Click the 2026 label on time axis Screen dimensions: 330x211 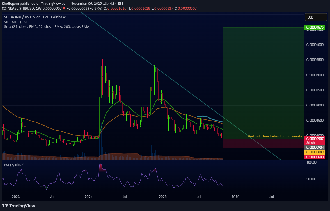[x=235, y=197]
